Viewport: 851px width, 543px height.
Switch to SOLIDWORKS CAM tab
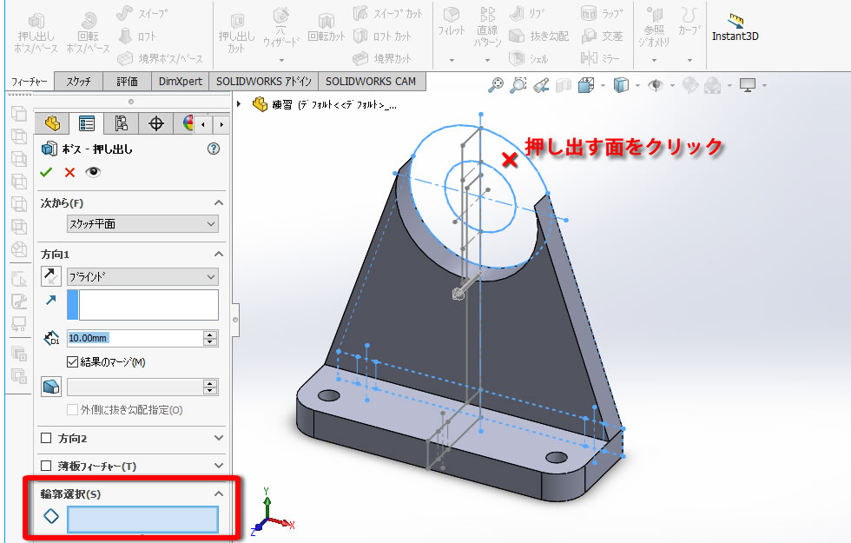coord(371,82)
